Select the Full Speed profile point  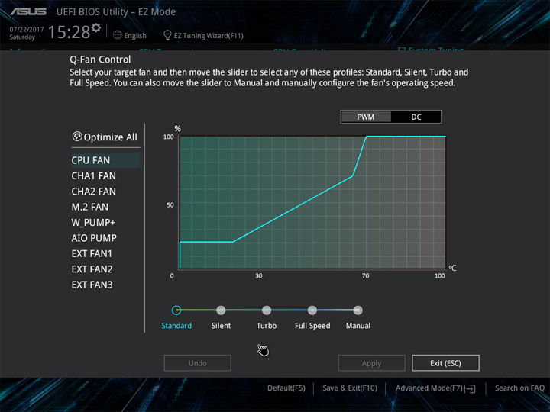(x=312, y=310)
